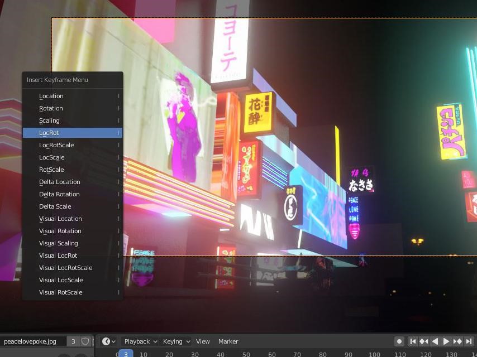This screenshot has width=477, height=357.
Task: Skip to the previous keyframe
Action: [x=423, y=341]
